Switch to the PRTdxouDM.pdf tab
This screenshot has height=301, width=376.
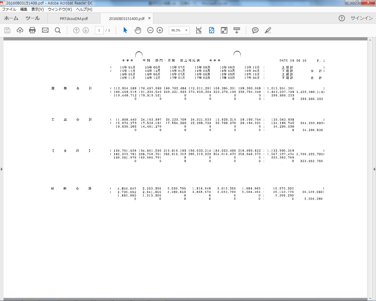(74, 19)
